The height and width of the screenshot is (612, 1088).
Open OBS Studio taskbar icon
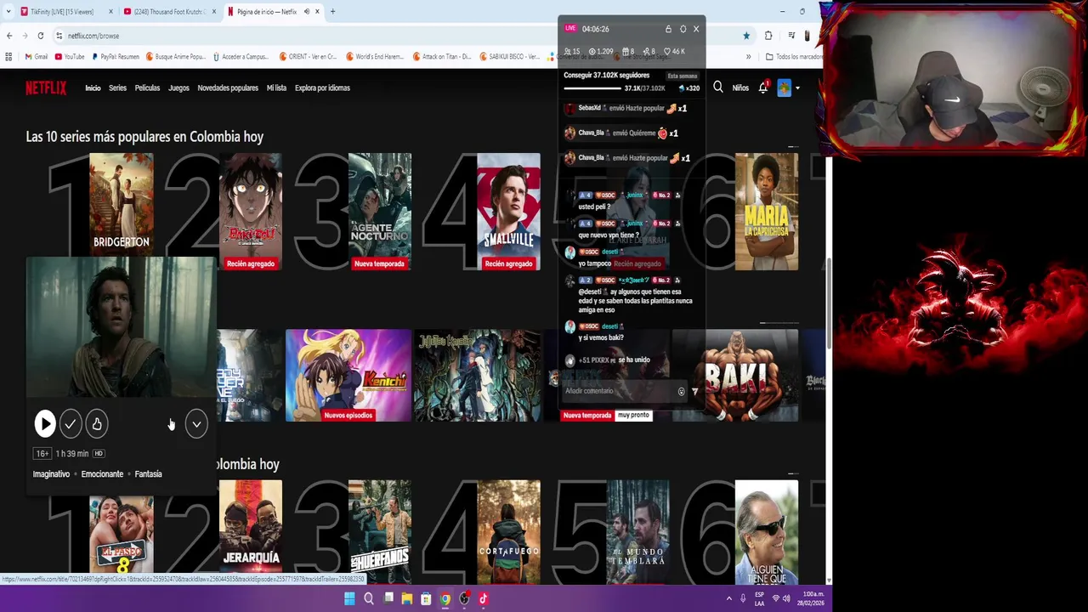(x=464, y=598)
